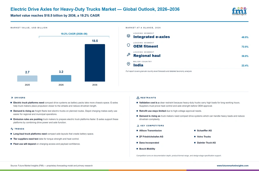This screenshot has height=171, width=259.
Task: Click the 48.0% share value
Action: [245, 37]
